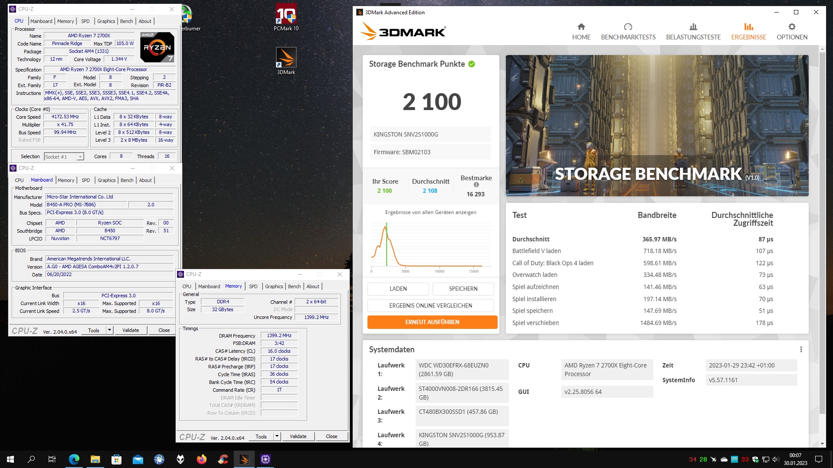Switch to CPU-Z taskbar icon
833x468 pixels.
pos(265,459)
